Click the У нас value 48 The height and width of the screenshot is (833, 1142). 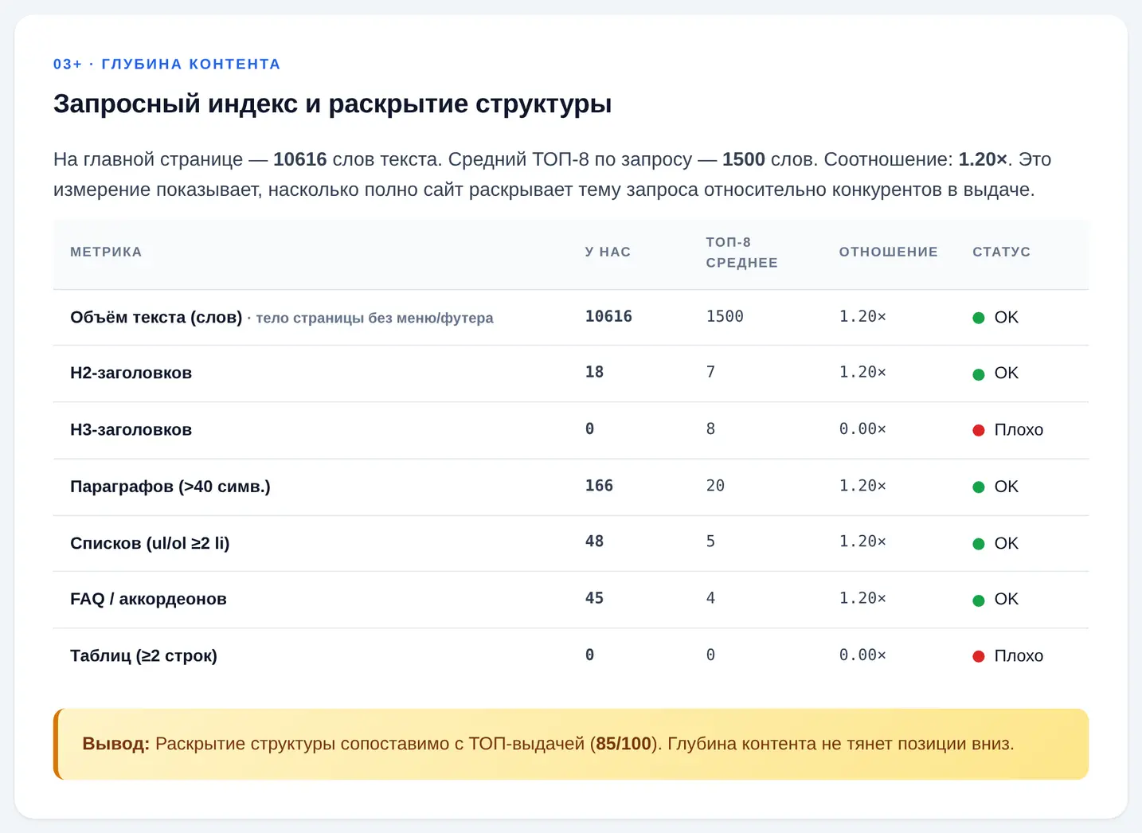(594, 541)
